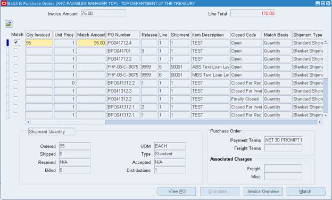
Task: Click Release cell 3 in BPO041701 row
Action: point(149,51)
